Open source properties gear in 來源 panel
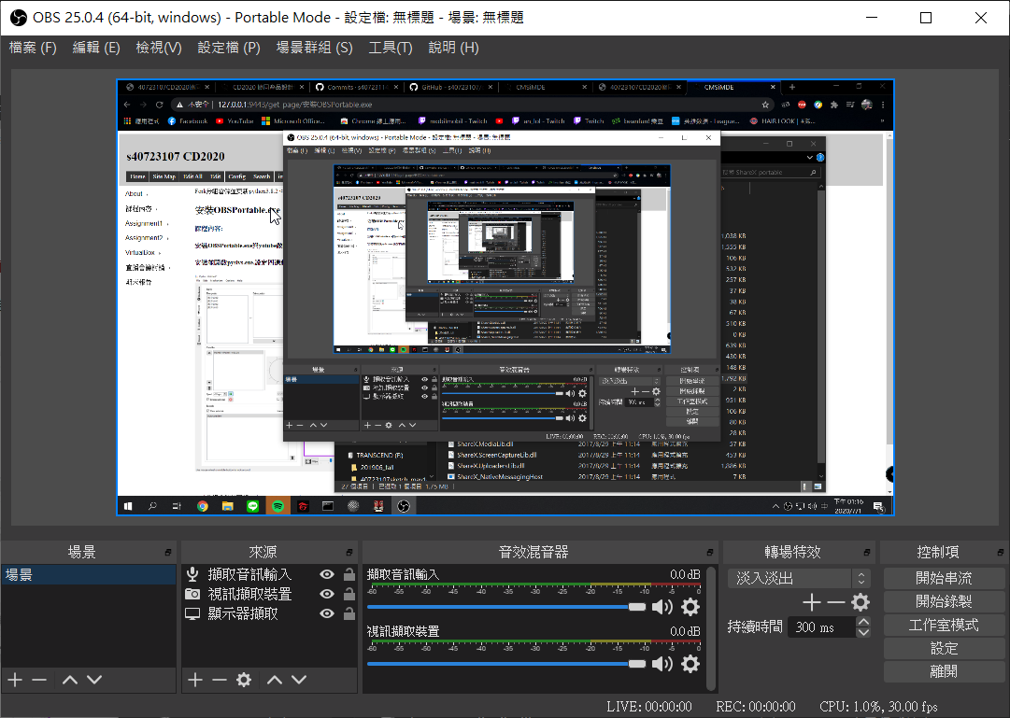 click(x=244, y=680)
